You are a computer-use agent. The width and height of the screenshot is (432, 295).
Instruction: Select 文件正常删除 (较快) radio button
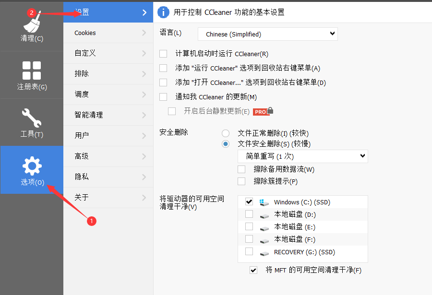[x=226, y=133]
